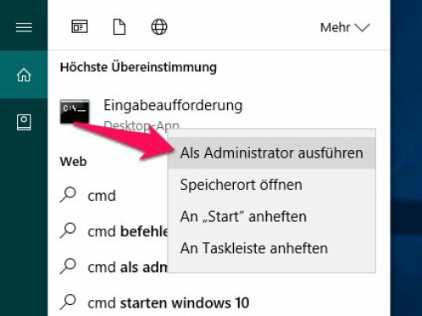This screenshot has height=316, width=422.
Task: Select the Home icon in sidebar
Action: point(24,75)
